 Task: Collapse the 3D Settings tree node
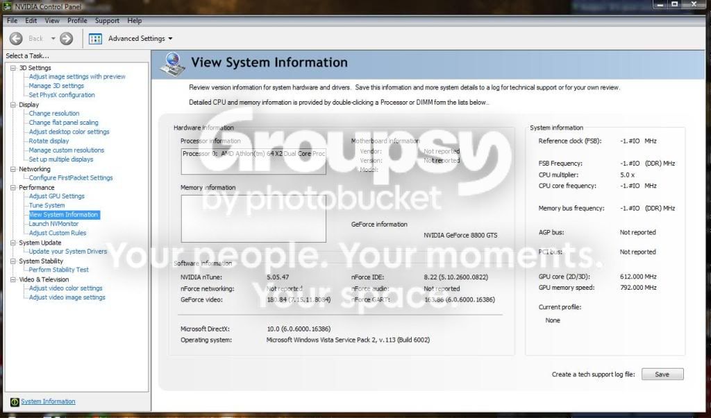pyautogui.click(x=13, y=68)
